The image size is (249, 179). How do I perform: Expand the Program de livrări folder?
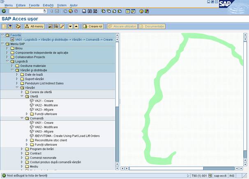coord(22,149)
